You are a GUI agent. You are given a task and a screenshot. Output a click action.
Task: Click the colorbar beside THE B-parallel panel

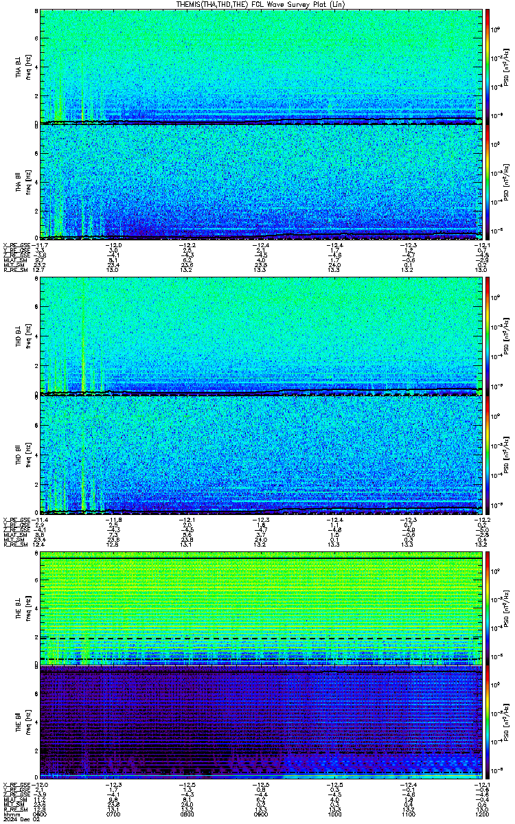[x=488, y=724]
